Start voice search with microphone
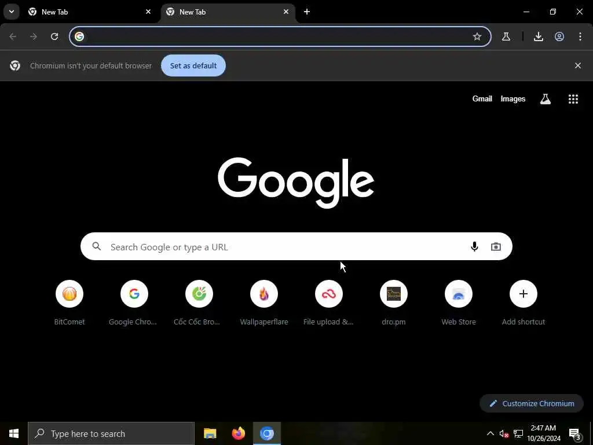 point(474,247)
